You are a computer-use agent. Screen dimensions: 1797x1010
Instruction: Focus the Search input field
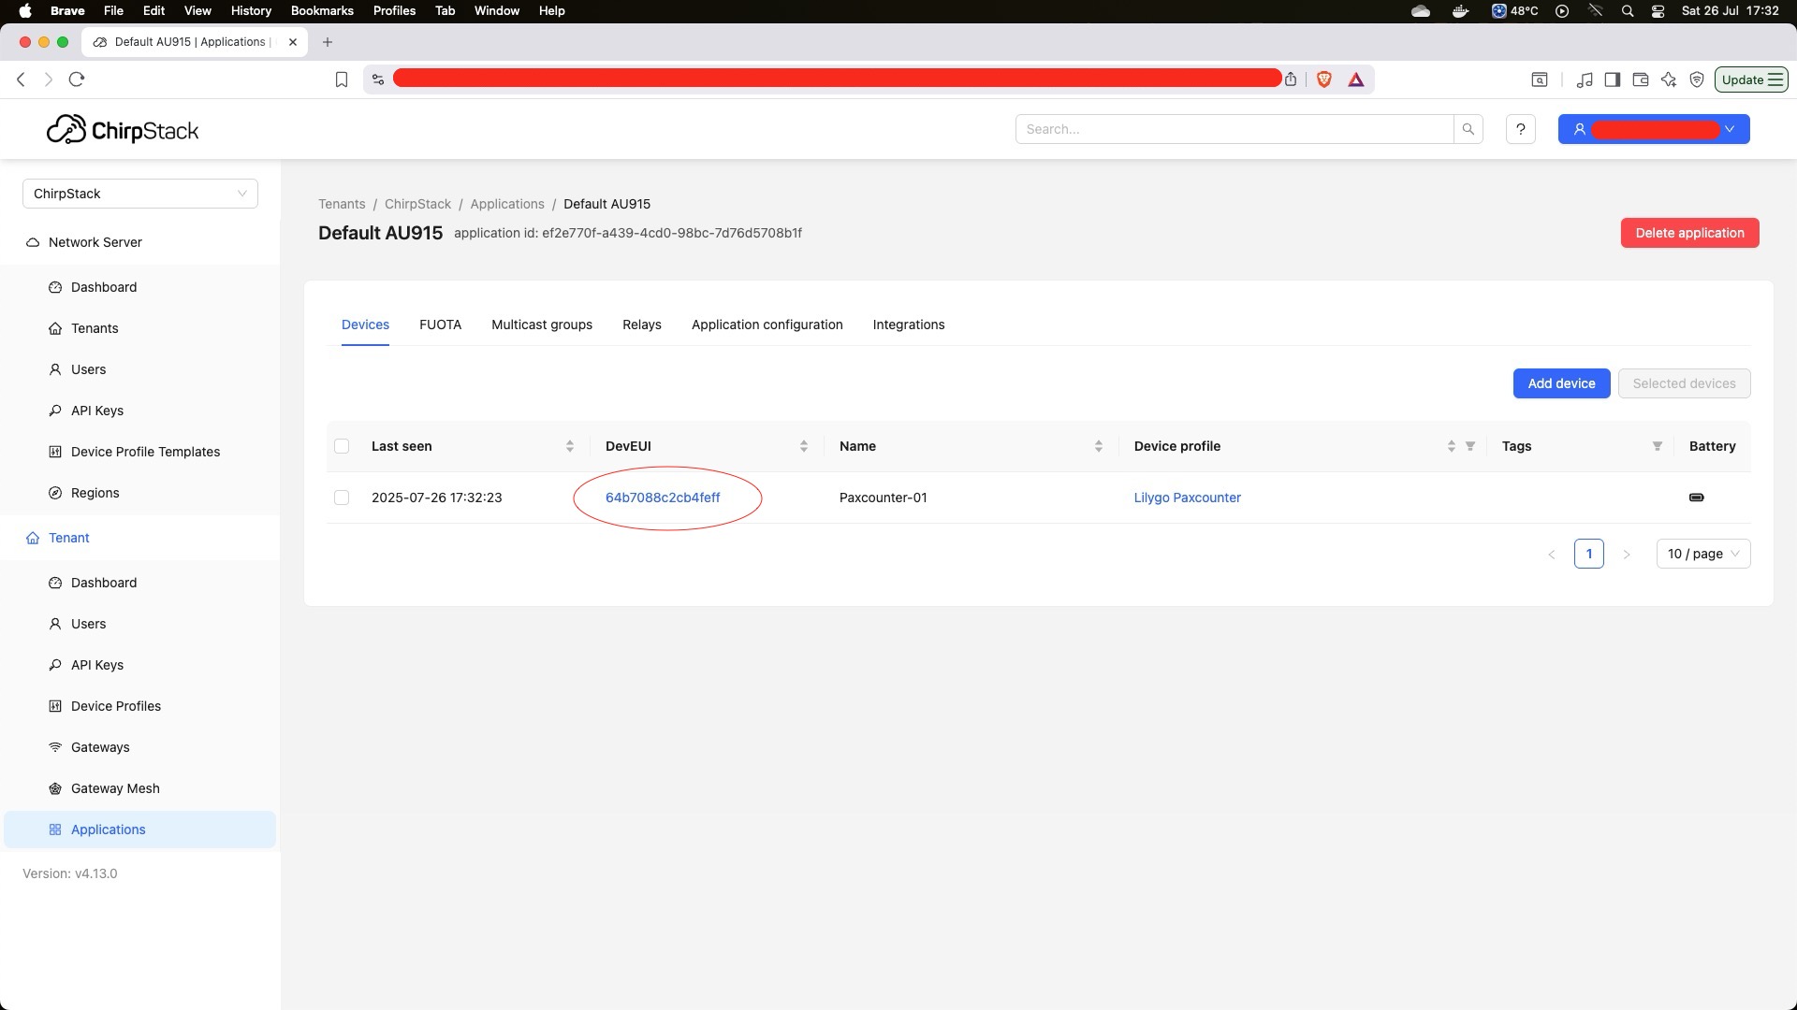pos(1234,129)
